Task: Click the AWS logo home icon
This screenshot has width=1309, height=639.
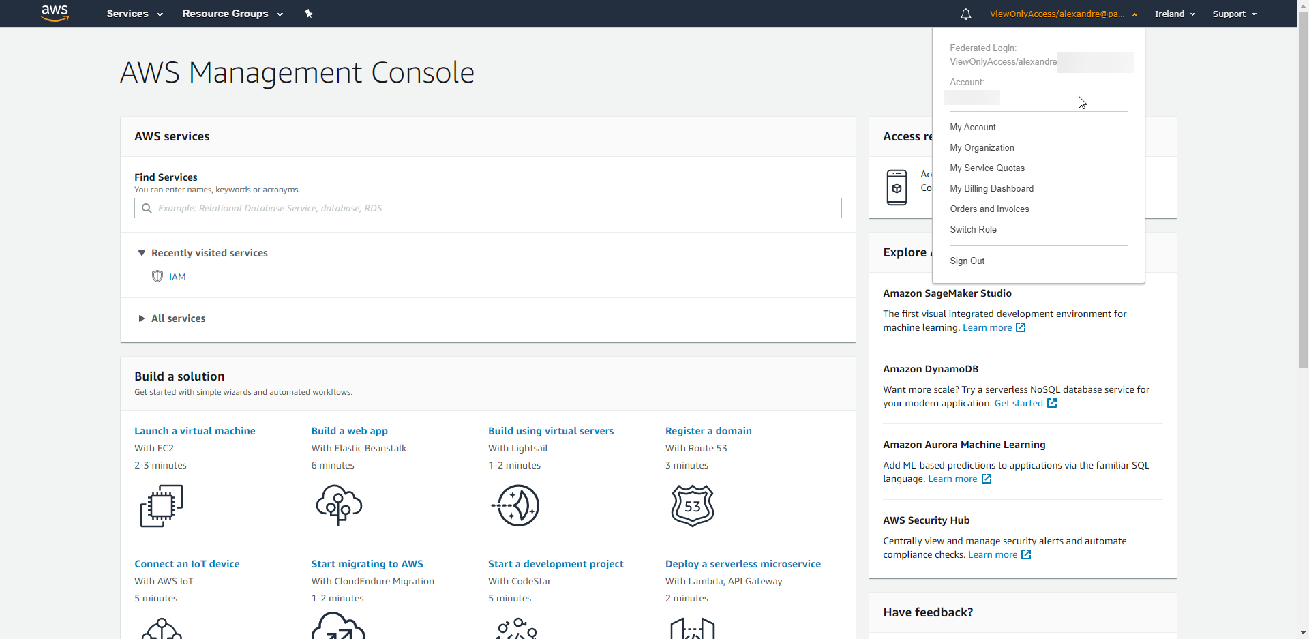Action: pos(55,13)
